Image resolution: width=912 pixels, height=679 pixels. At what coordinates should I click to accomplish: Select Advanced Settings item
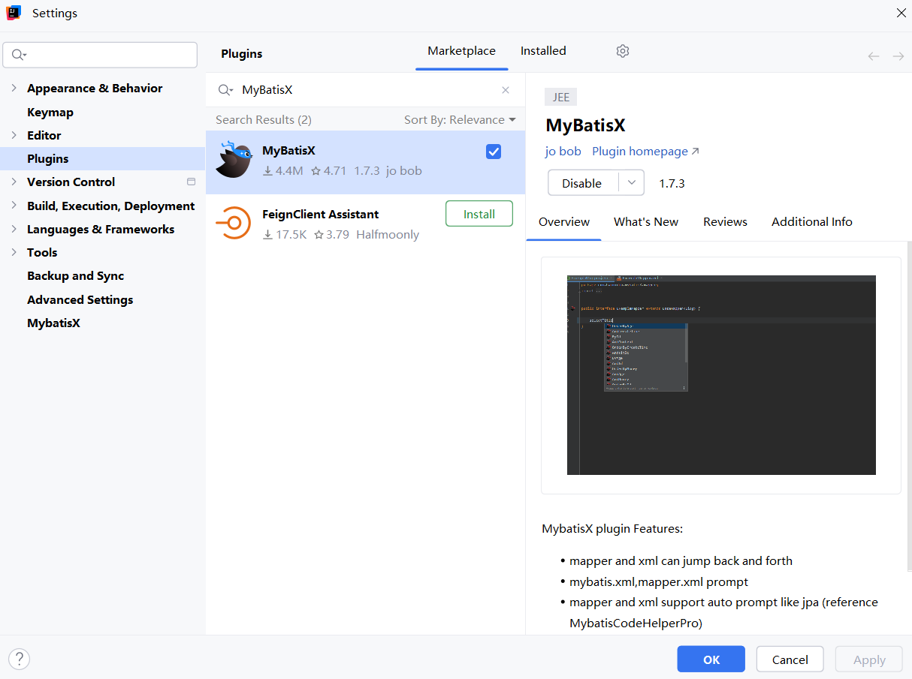click(80, 299)
